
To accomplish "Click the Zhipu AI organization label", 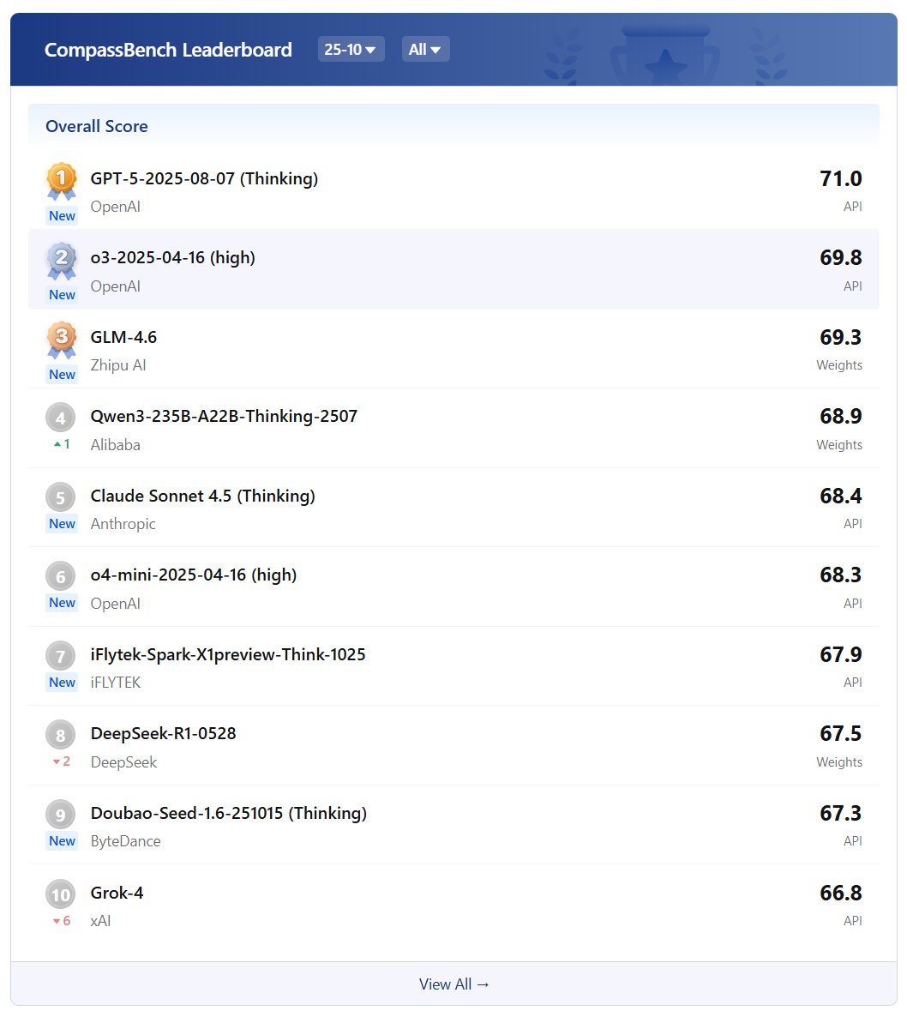I will tap(118, 366).
